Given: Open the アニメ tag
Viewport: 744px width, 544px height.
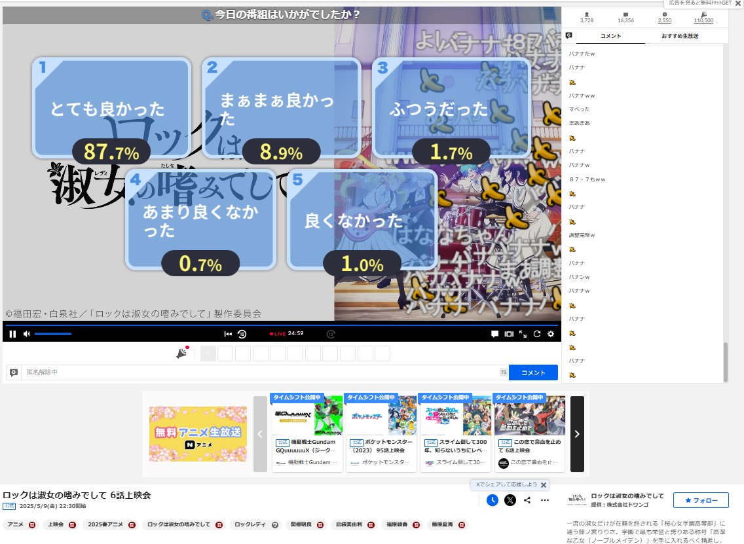Looking at the screenshot, I should [15, 524].
